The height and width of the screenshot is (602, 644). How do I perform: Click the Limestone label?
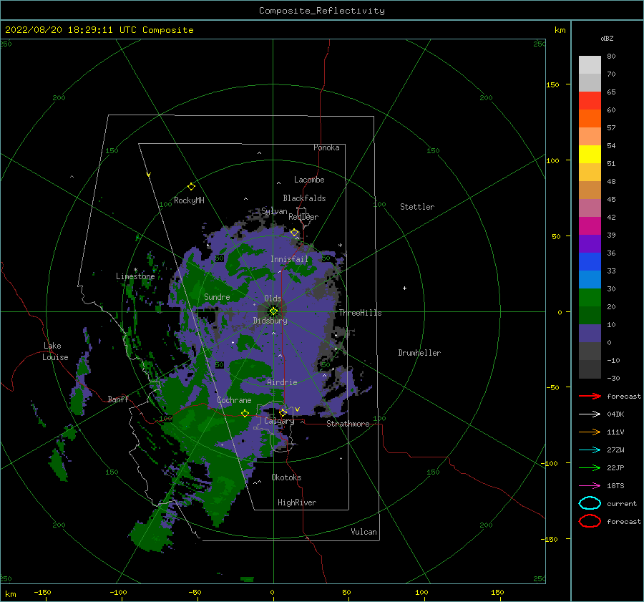[x=135, y=276]
